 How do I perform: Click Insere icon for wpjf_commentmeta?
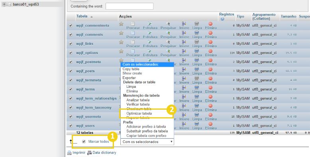[184, 24]
